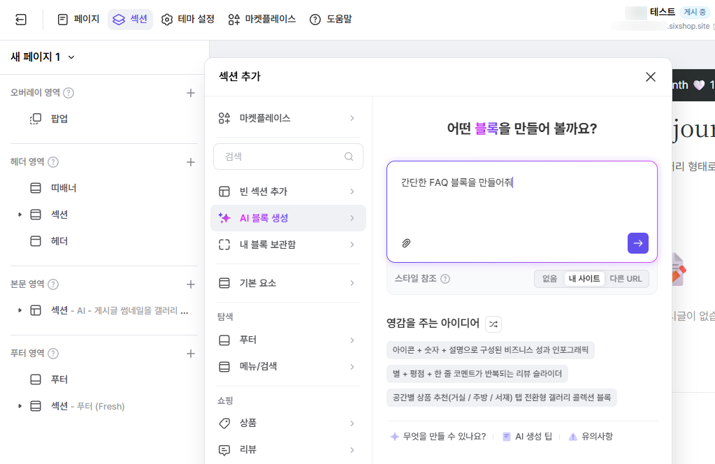Open the 도움말 help menu
This screenshot has height=464, width=715.
pyautogui.click(x=331, y=19)
